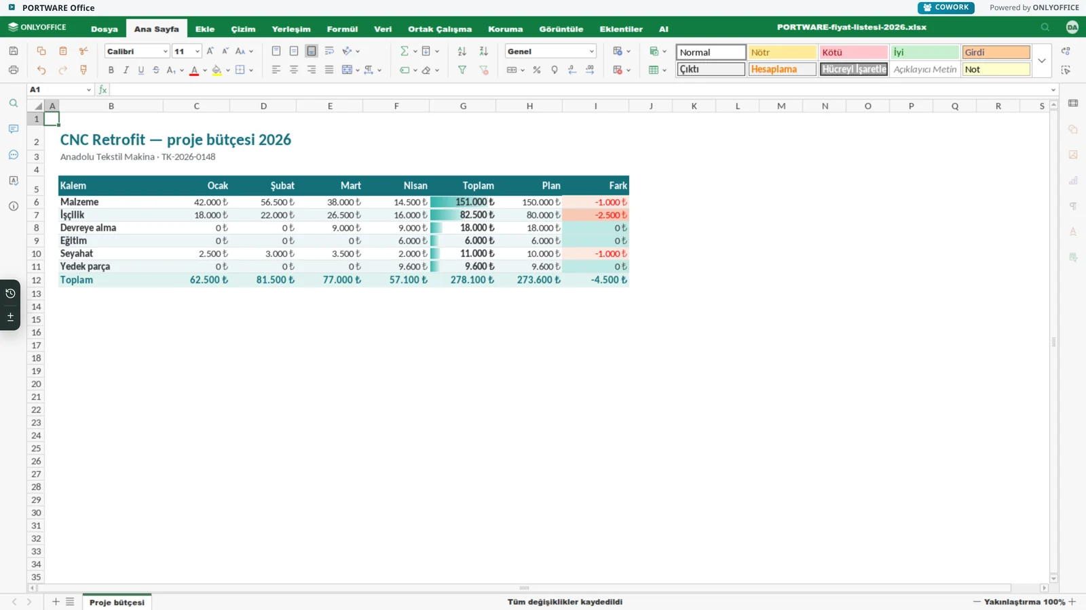Image resolution: width=1086 pixels, height=610 pixels.
Task: Open chat panel in left sidebar
Action: 14,155
